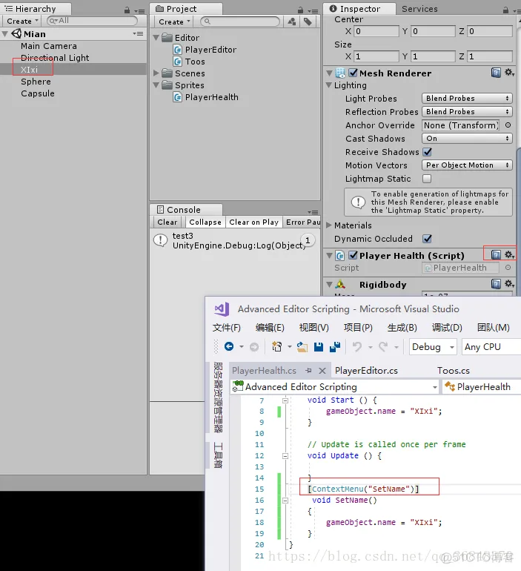Open Hierarchy panel options menu
The width and height of the screenshot is (521, 571).
tap(139, 11)
